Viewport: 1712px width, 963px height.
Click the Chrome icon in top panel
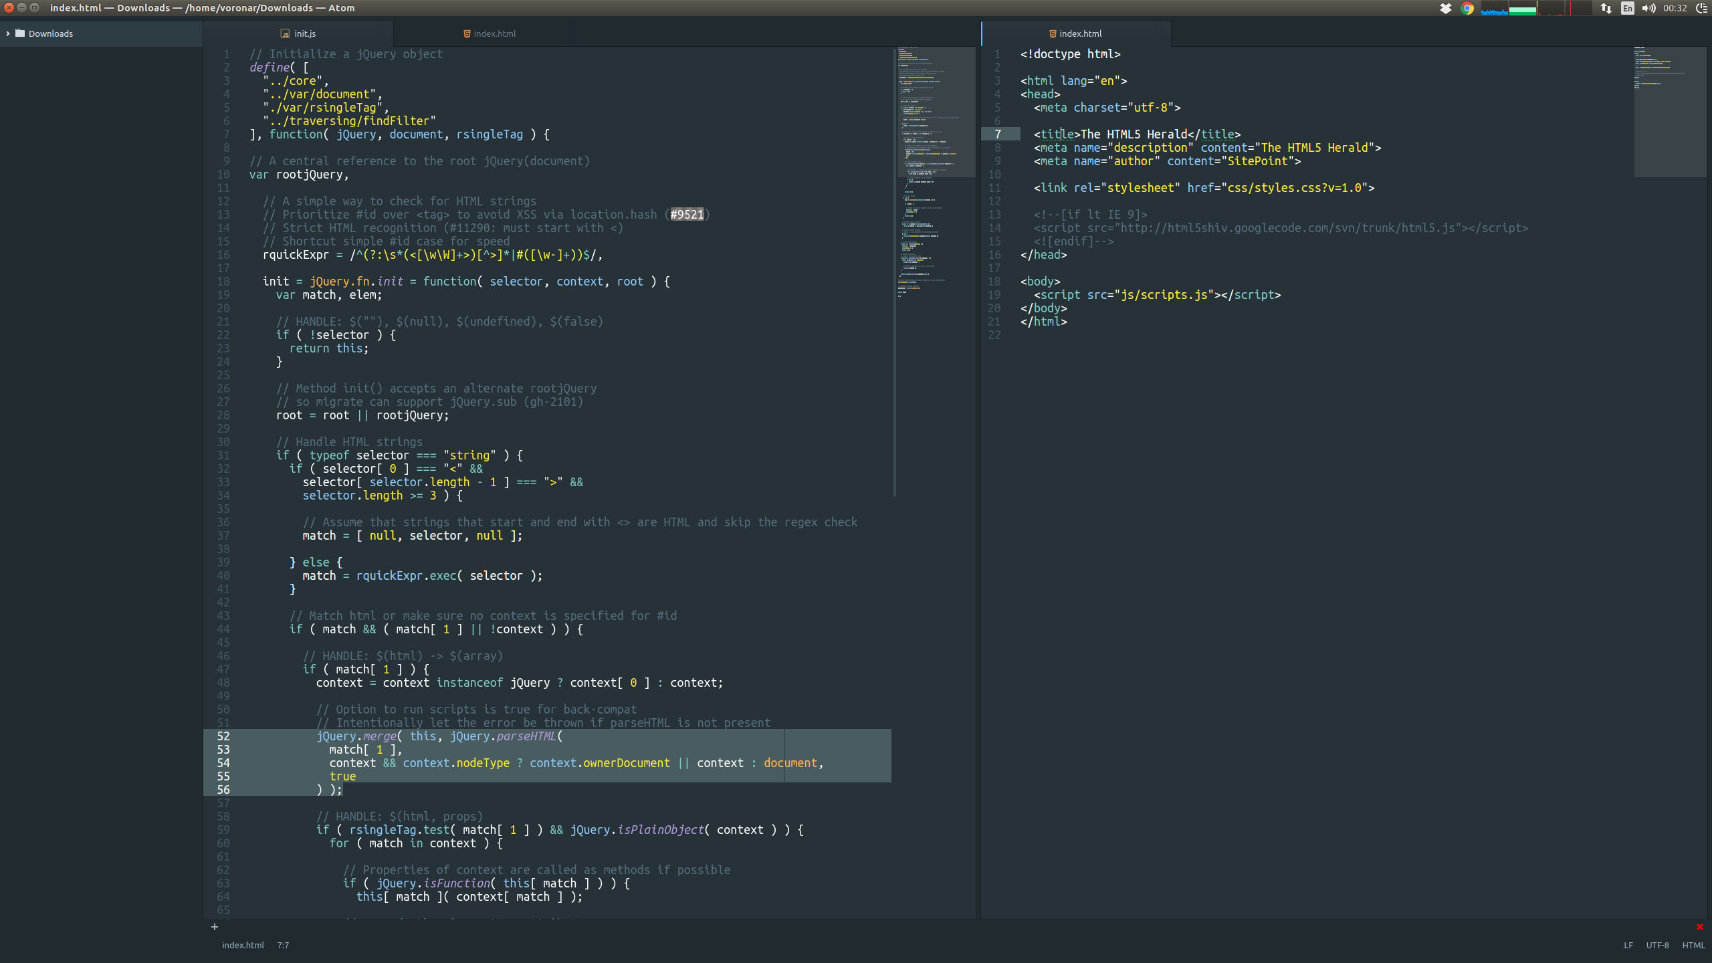(1467, 8)
